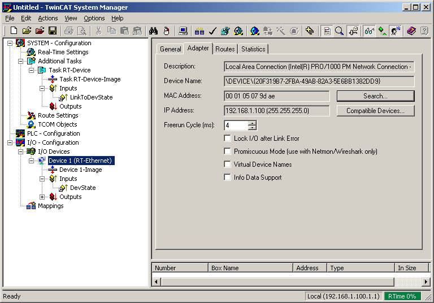Viewport: 434px width, 303px height.
Task: Click the Generate Mappings toolbar icon
Action: click(x=199, y=31)
